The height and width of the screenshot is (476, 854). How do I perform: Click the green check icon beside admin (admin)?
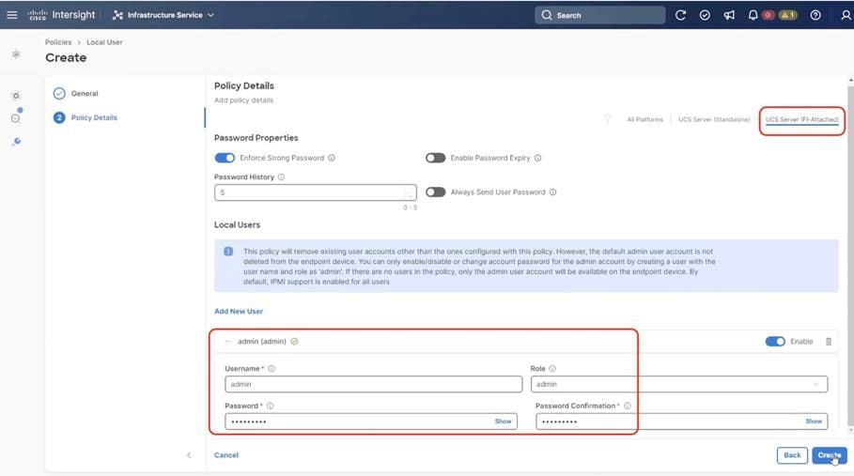point(294,342)
